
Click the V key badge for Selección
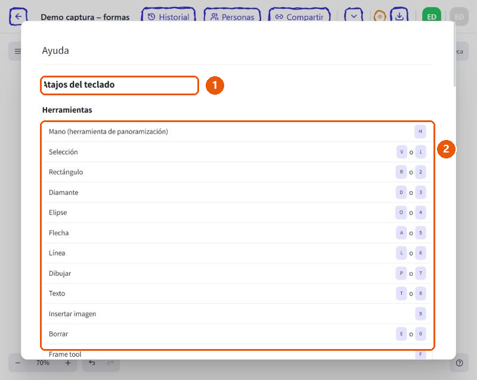(401, 152)
